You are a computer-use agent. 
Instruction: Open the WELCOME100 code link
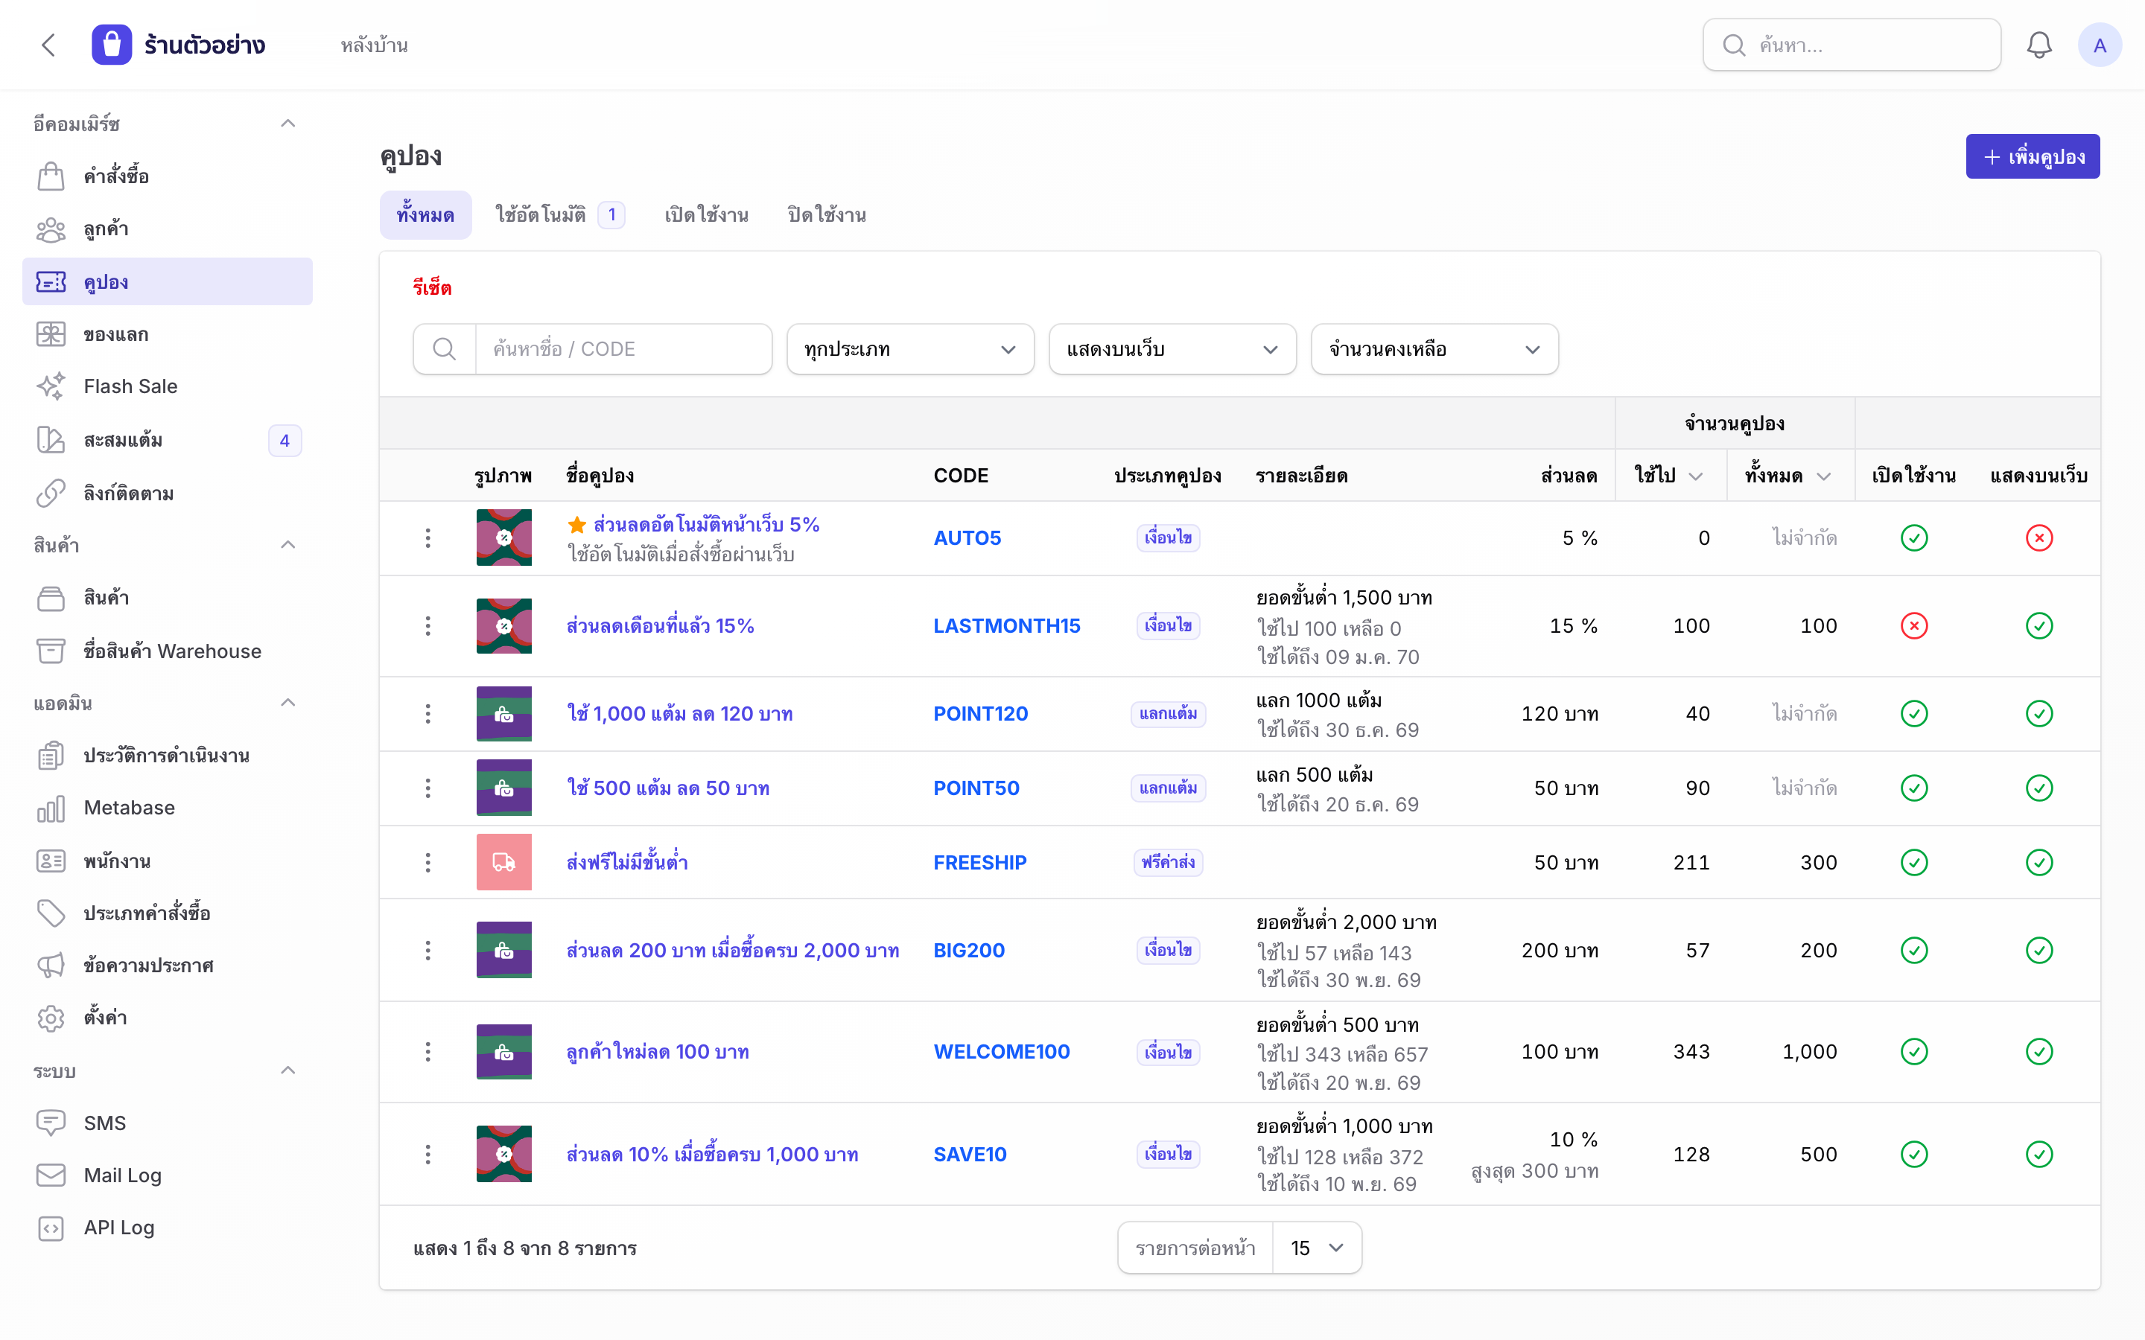(x=1002, y=1052)
